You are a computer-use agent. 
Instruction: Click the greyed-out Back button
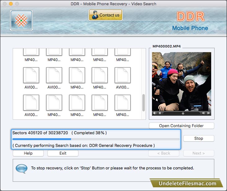coord(164,153)
